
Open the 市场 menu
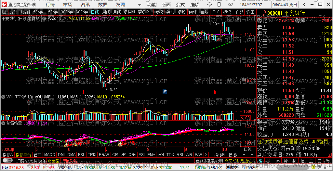coord(67,5)
